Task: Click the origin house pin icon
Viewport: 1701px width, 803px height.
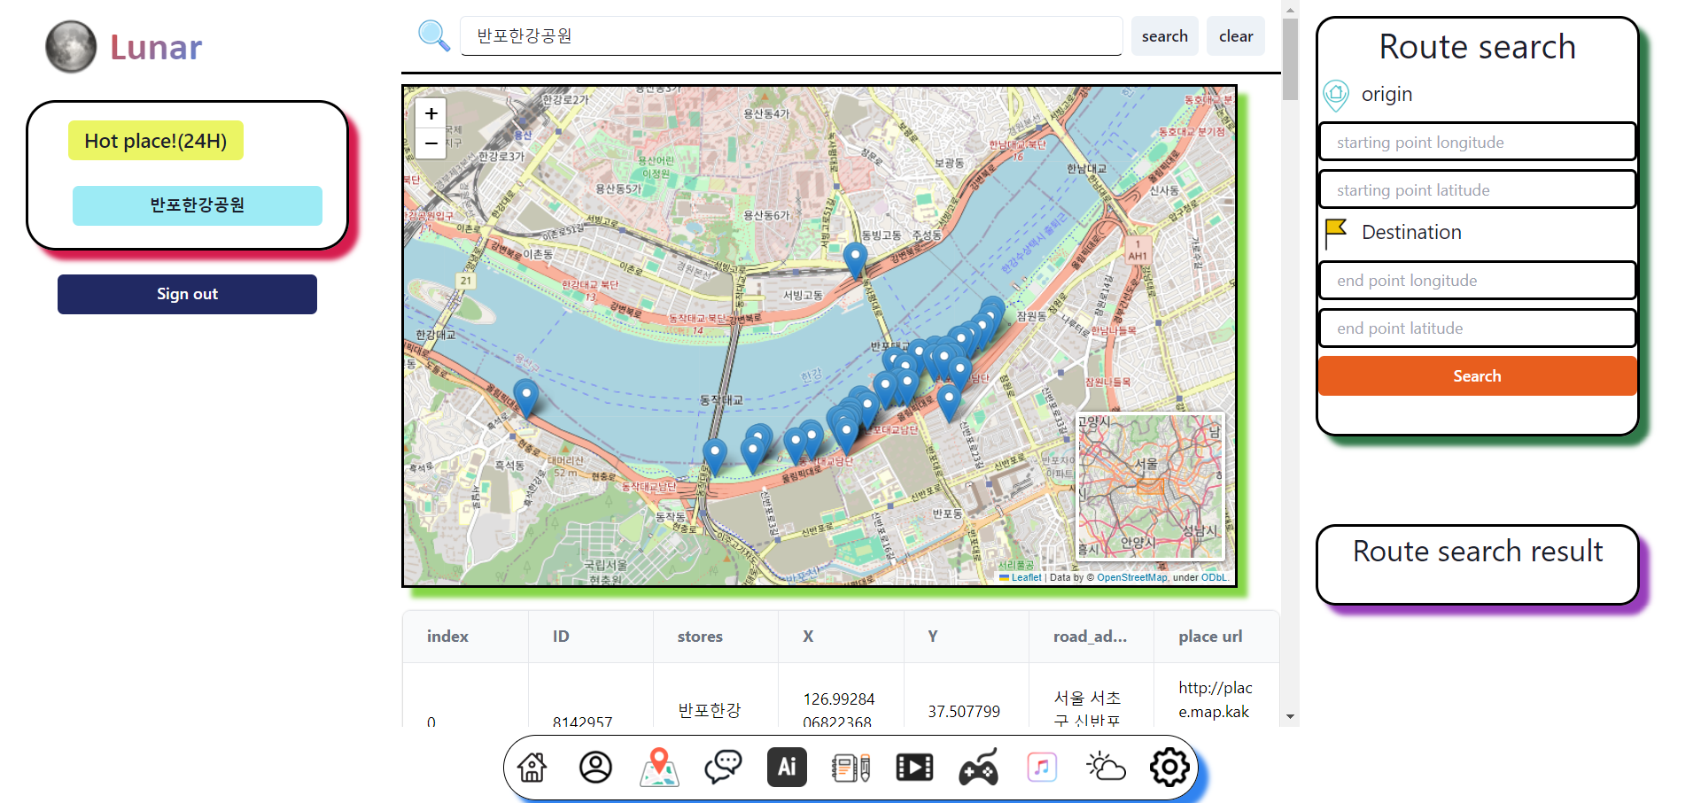Action: [x=1336, y=95]
